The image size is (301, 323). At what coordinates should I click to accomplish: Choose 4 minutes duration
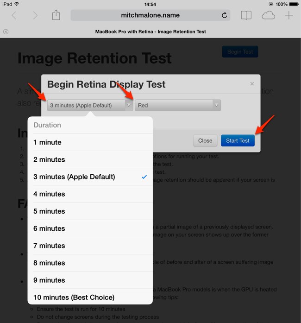90,194
